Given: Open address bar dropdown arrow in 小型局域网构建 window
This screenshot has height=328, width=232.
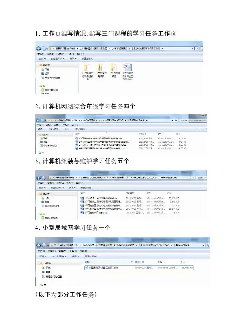Looking at the screenshot, I should (203, 245).
